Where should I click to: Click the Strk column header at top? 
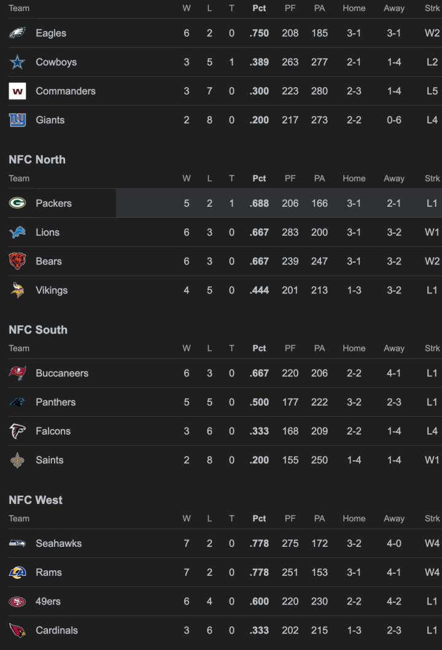pyautogui.click(x=433, y=8)
